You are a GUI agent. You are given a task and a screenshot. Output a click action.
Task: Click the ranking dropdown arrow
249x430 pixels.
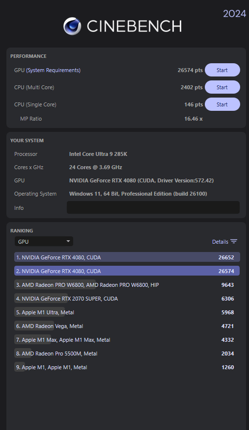pos(68,241)
